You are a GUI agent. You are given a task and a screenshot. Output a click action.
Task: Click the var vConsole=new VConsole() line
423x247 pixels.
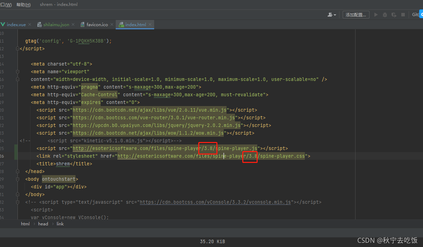click(70, 217)
